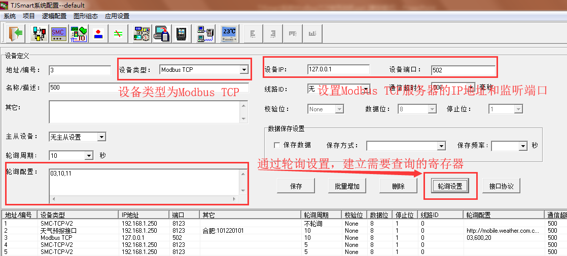567x256 pixels.
Task: Click the exit door toolbar icon
Action: pyautogui.click(x=16, y=34)
